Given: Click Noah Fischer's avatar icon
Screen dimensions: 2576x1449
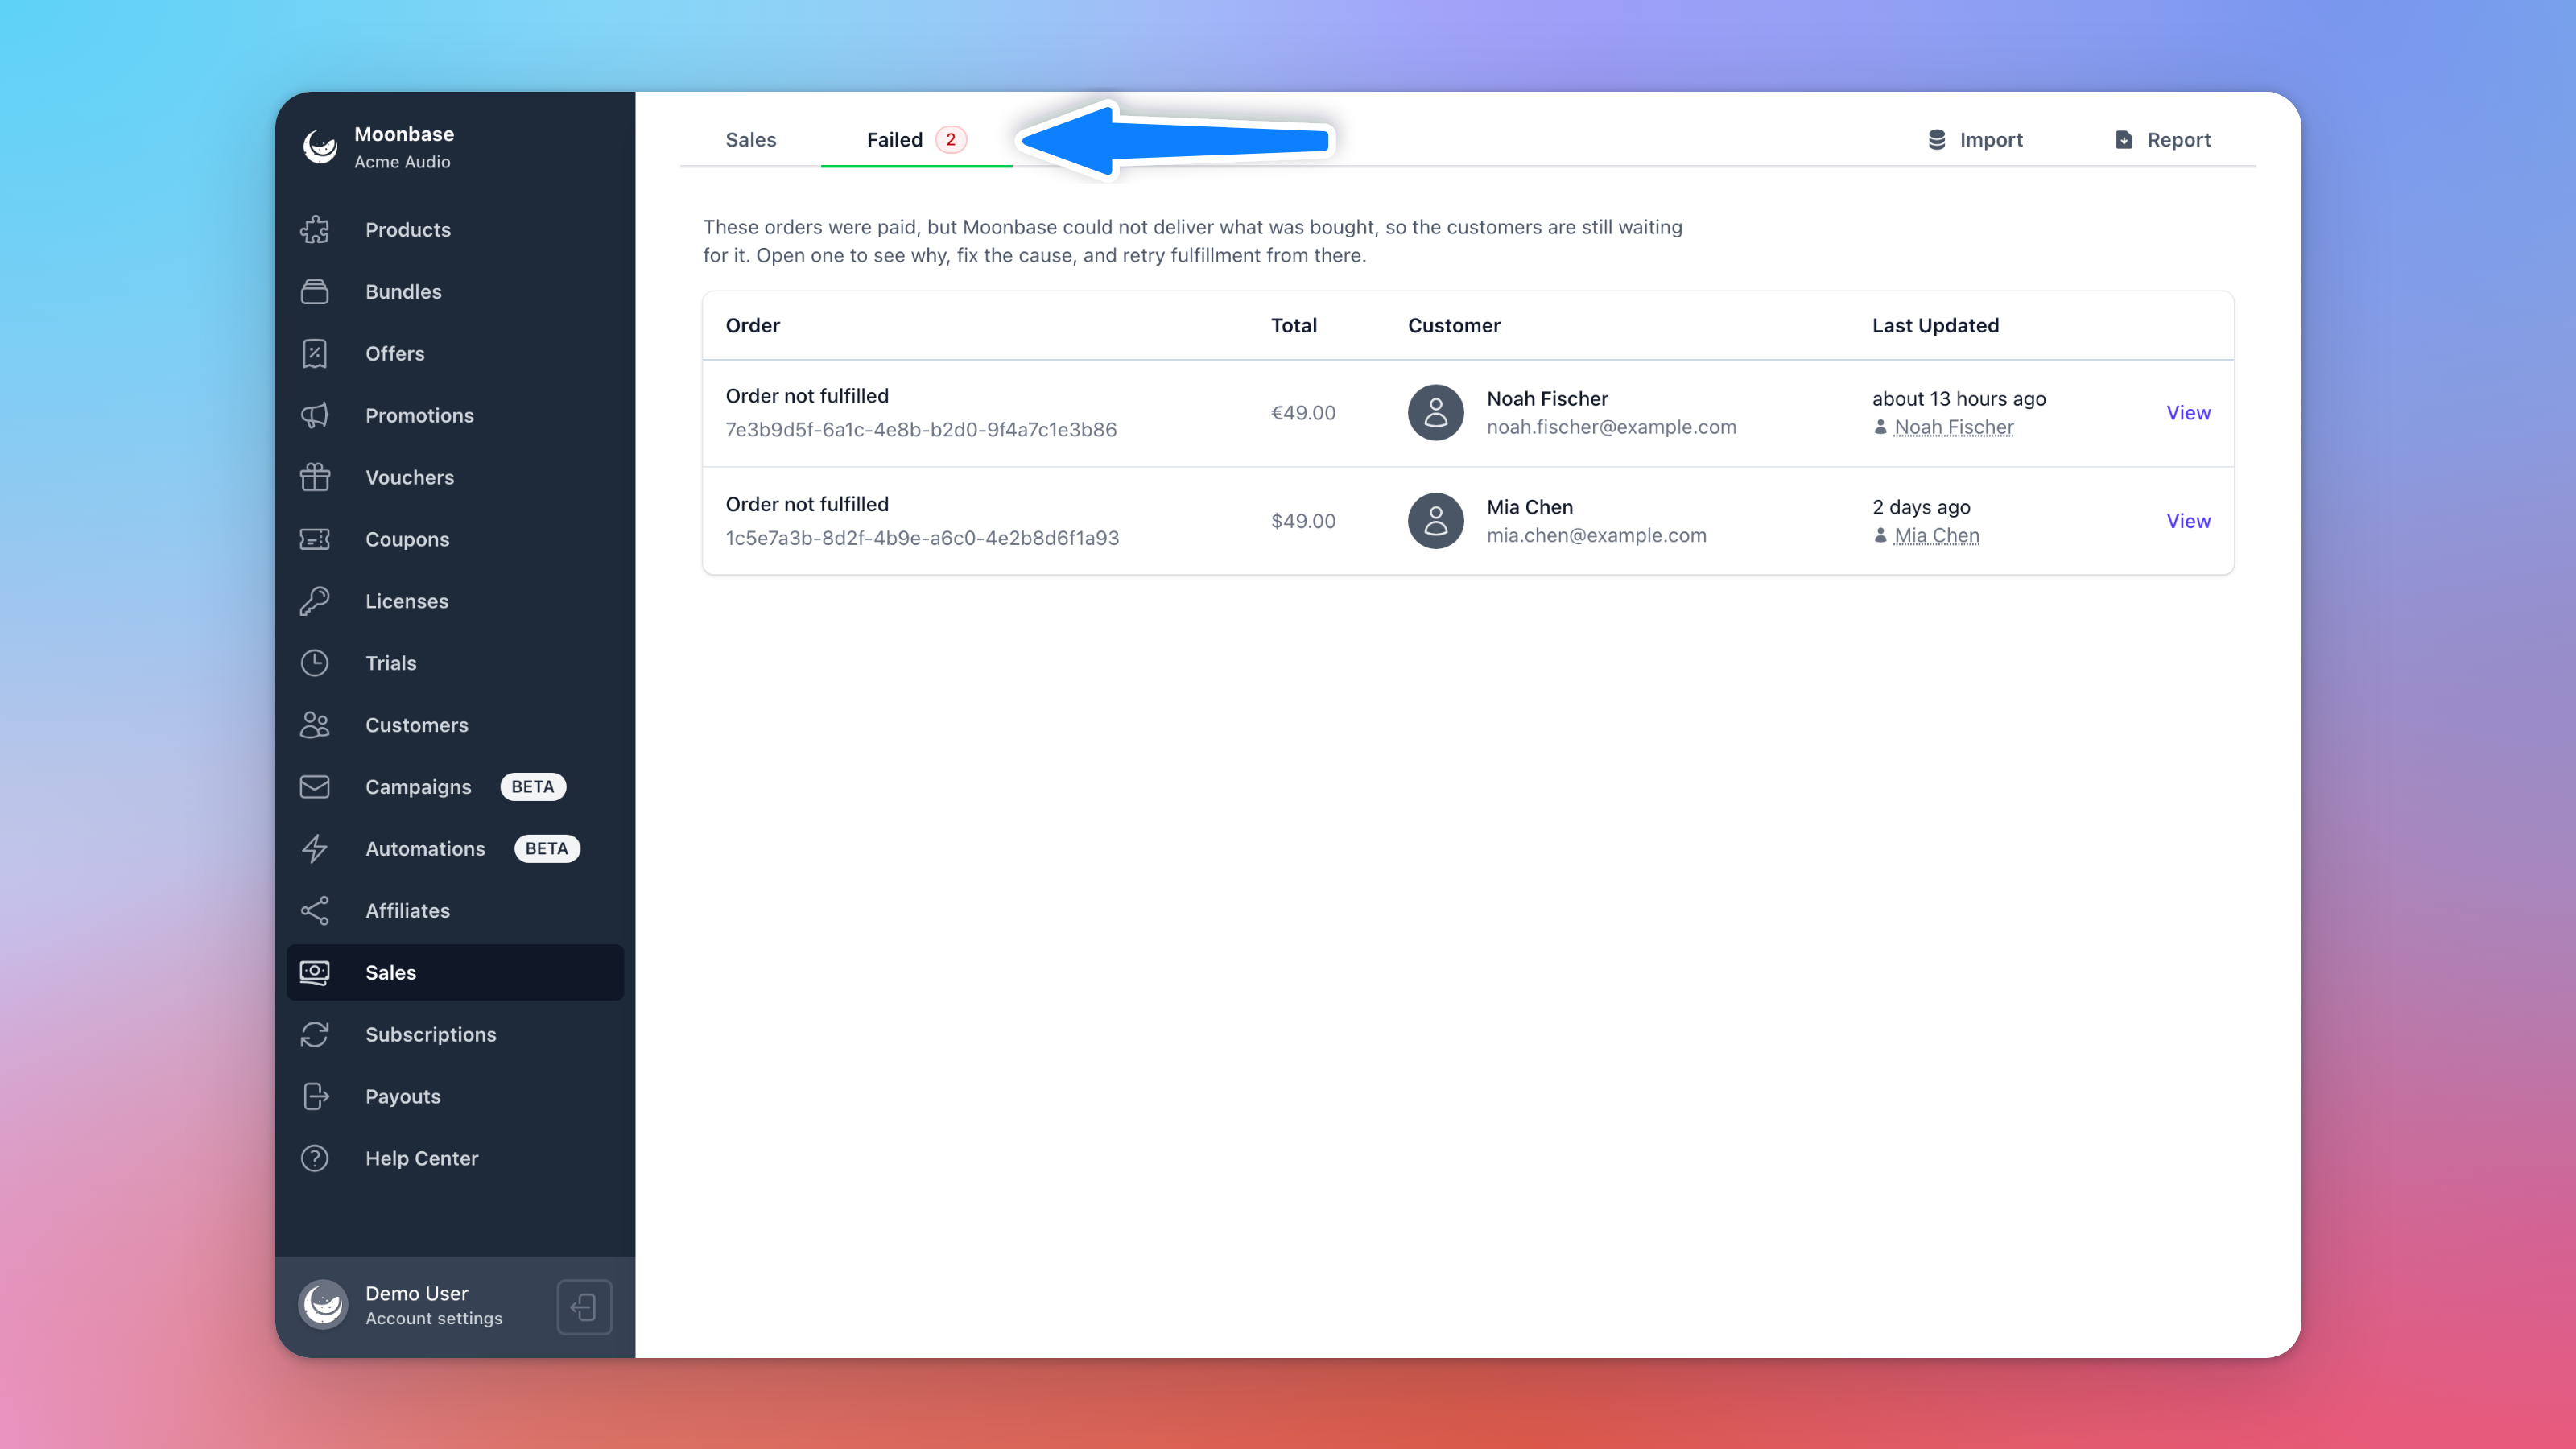Looking at the screenshot, I should pyautogui.click(x=1436, y=413).
